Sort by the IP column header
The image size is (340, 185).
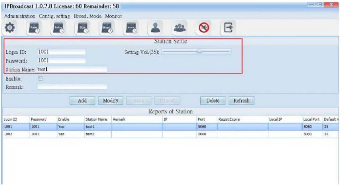179,119
